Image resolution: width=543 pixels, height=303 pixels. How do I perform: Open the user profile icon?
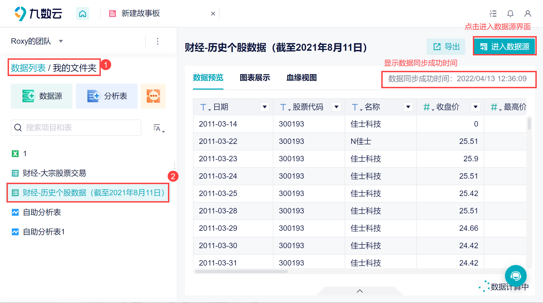coord(528,14)
